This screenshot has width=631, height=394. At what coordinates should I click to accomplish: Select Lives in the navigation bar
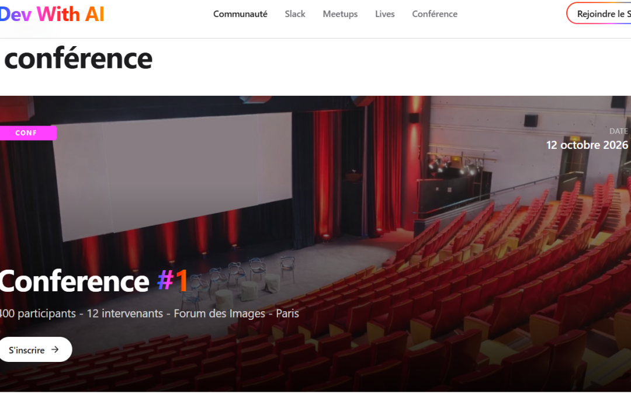(384, 14)
